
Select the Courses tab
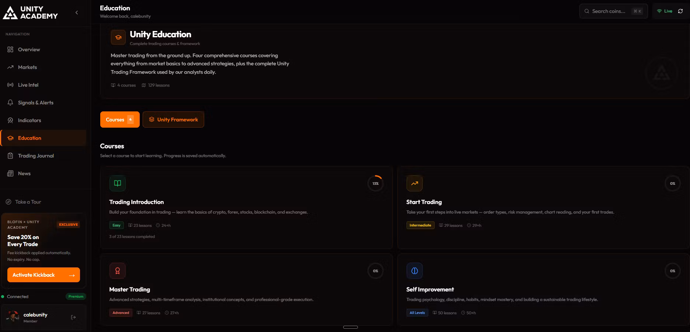click(x=120, y=120)
